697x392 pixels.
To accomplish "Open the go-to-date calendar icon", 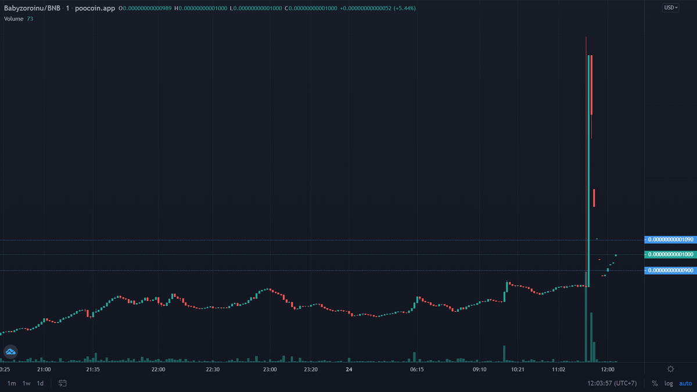I will click(x=63, y=383).
